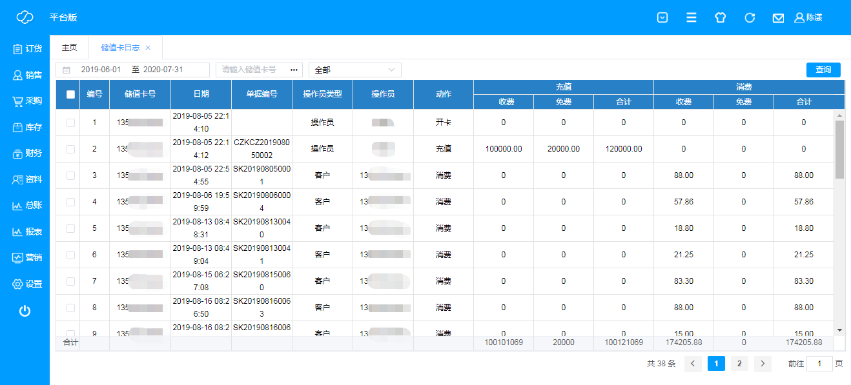The width and height of the screenshot is (851, 385).
Task: Click the cloud logo icon
Action: point(25,17)
